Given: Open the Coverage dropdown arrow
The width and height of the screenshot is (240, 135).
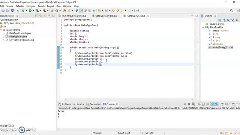Looking at the screenshot, I should 40,11.
